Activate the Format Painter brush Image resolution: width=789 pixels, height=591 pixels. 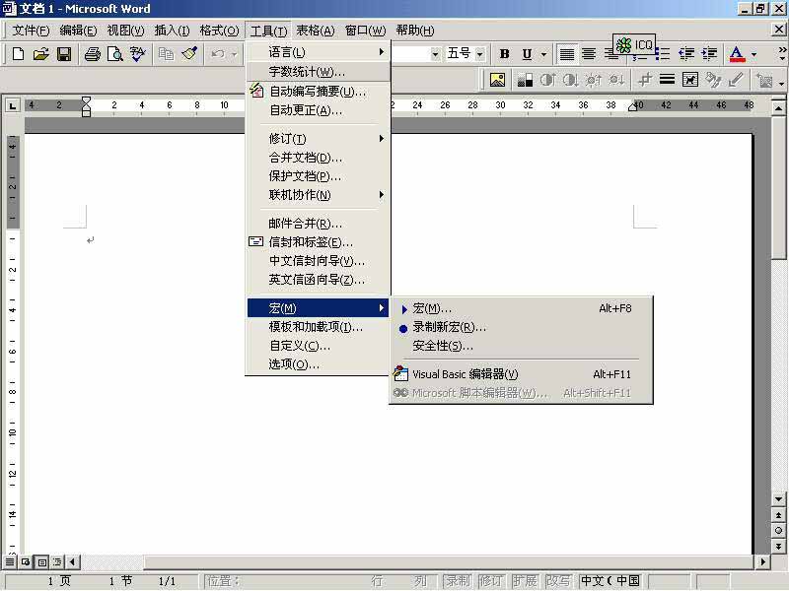click(190, 56)
